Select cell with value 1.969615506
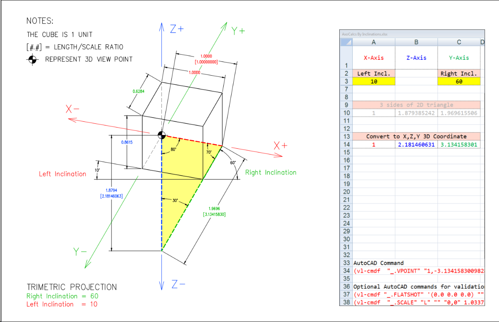499x322 pixels. 459,113
